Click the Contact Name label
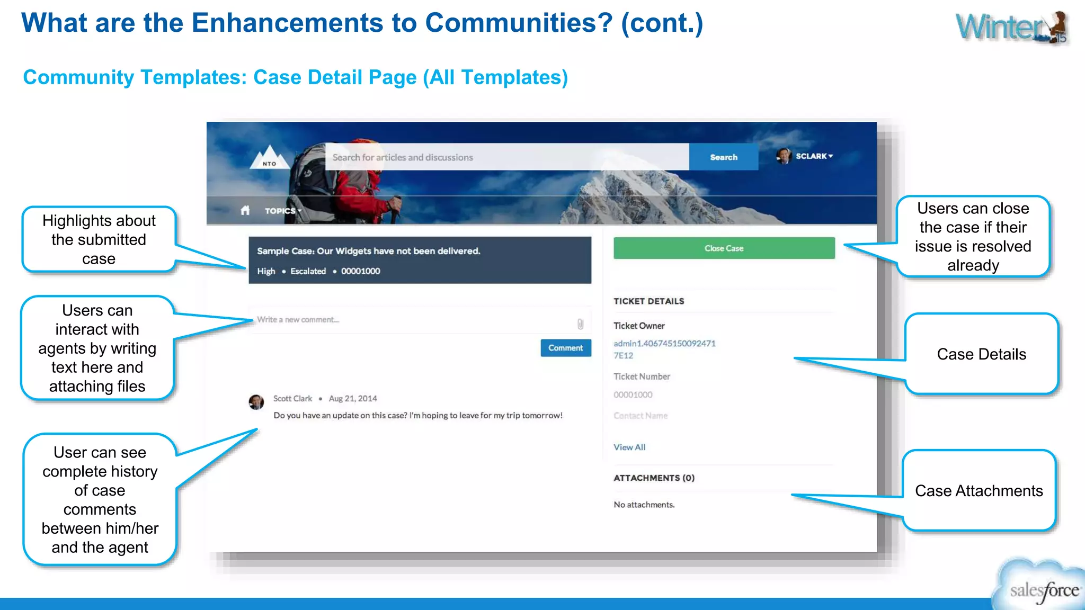Viewport: 1085px width, 610px height. tap(641, 416)
